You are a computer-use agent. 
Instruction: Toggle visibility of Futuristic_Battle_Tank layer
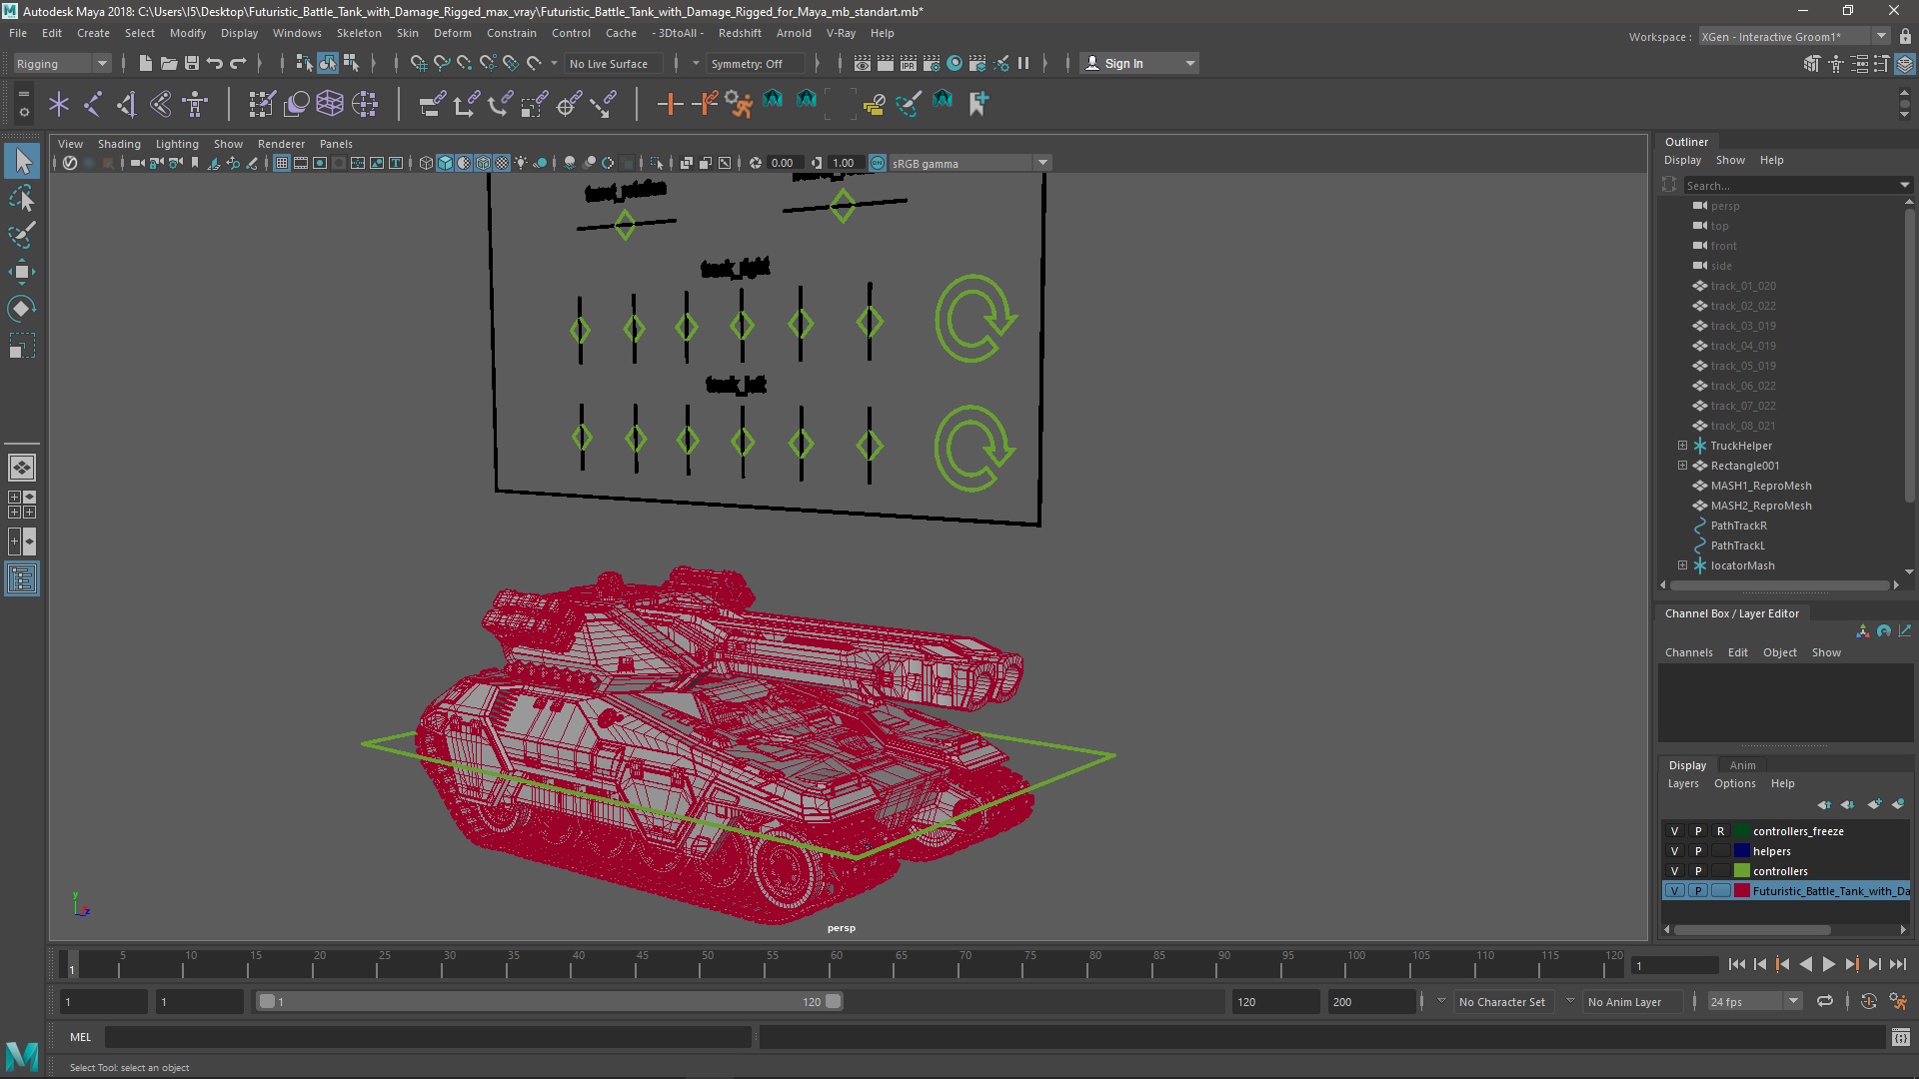tap(1674, 891)
